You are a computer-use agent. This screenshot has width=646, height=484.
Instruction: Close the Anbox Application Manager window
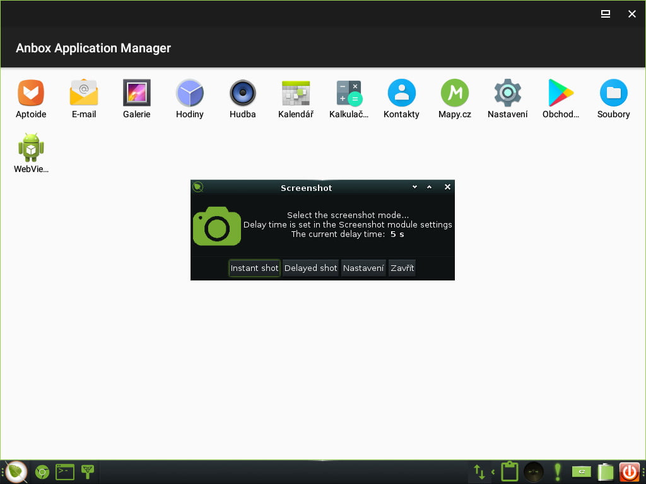632,14
